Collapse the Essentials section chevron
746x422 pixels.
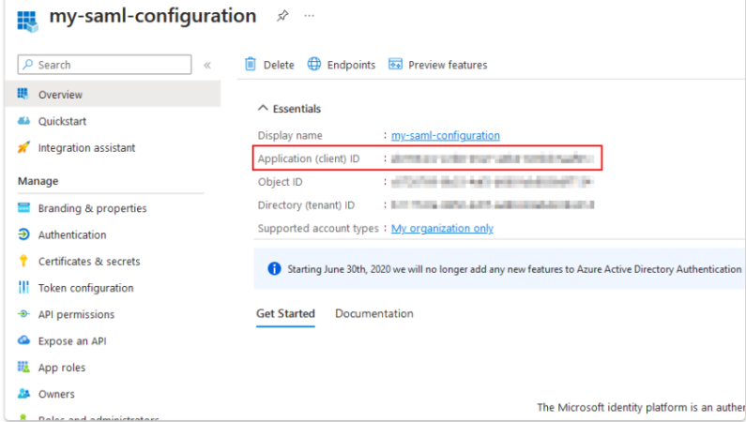click(x=263, y=109)
